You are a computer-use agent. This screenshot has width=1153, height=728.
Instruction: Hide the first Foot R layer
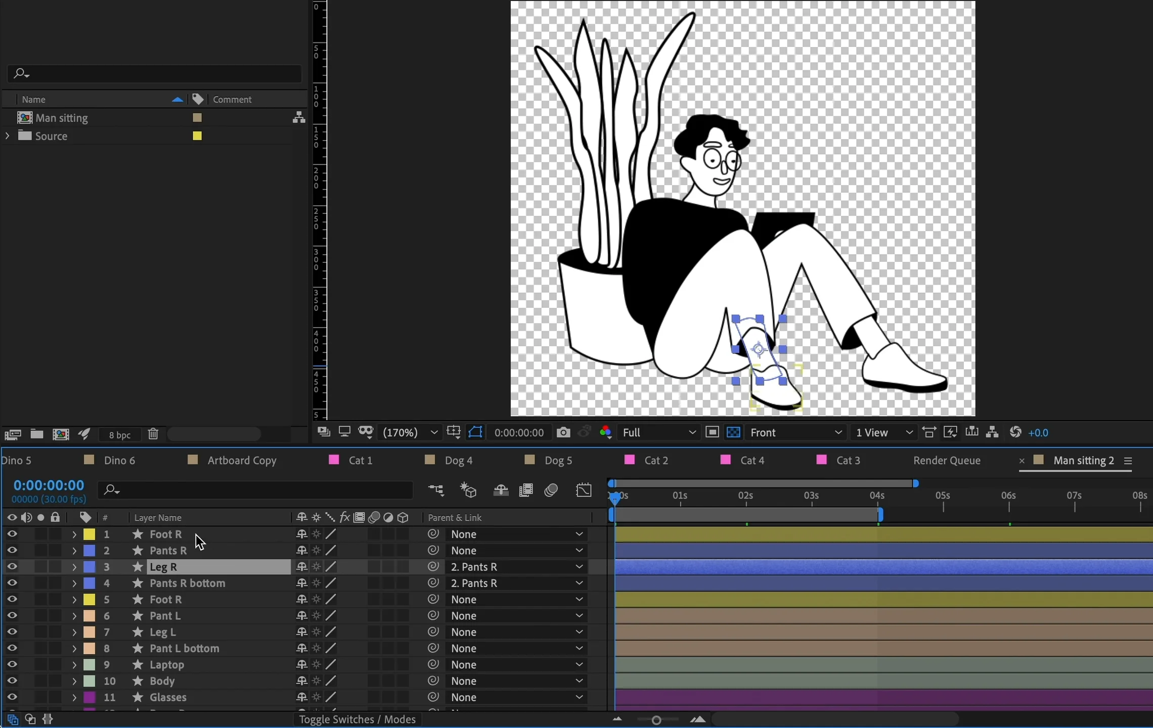(x=12, y=534)
